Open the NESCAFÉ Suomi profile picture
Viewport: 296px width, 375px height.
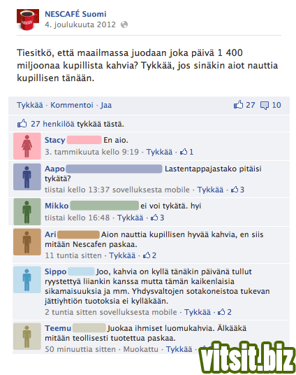28,20
